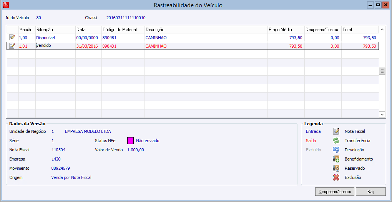The height and width of the screenshot is (202, 392).
Task: Click the Despesas/Custos column header
Action: (323, 30)
